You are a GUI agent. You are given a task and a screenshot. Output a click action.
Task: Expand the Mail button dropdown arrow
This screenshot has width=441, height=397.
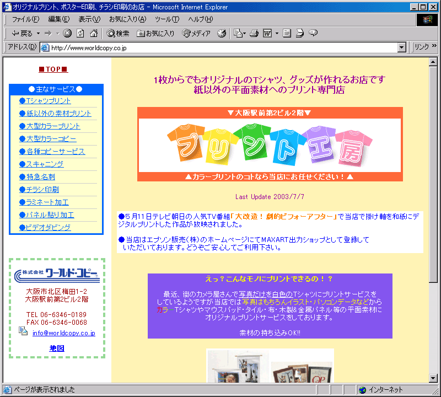pos(244,34)
